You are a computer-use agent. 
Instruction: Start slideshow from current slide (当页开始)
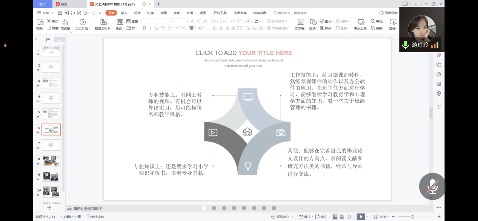(83, 22)
